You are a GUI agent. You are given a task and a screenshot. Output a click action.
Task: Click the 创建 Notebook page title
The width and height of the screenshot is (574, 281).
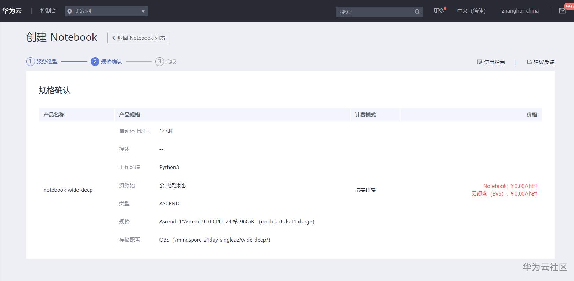tap(61, 37)
